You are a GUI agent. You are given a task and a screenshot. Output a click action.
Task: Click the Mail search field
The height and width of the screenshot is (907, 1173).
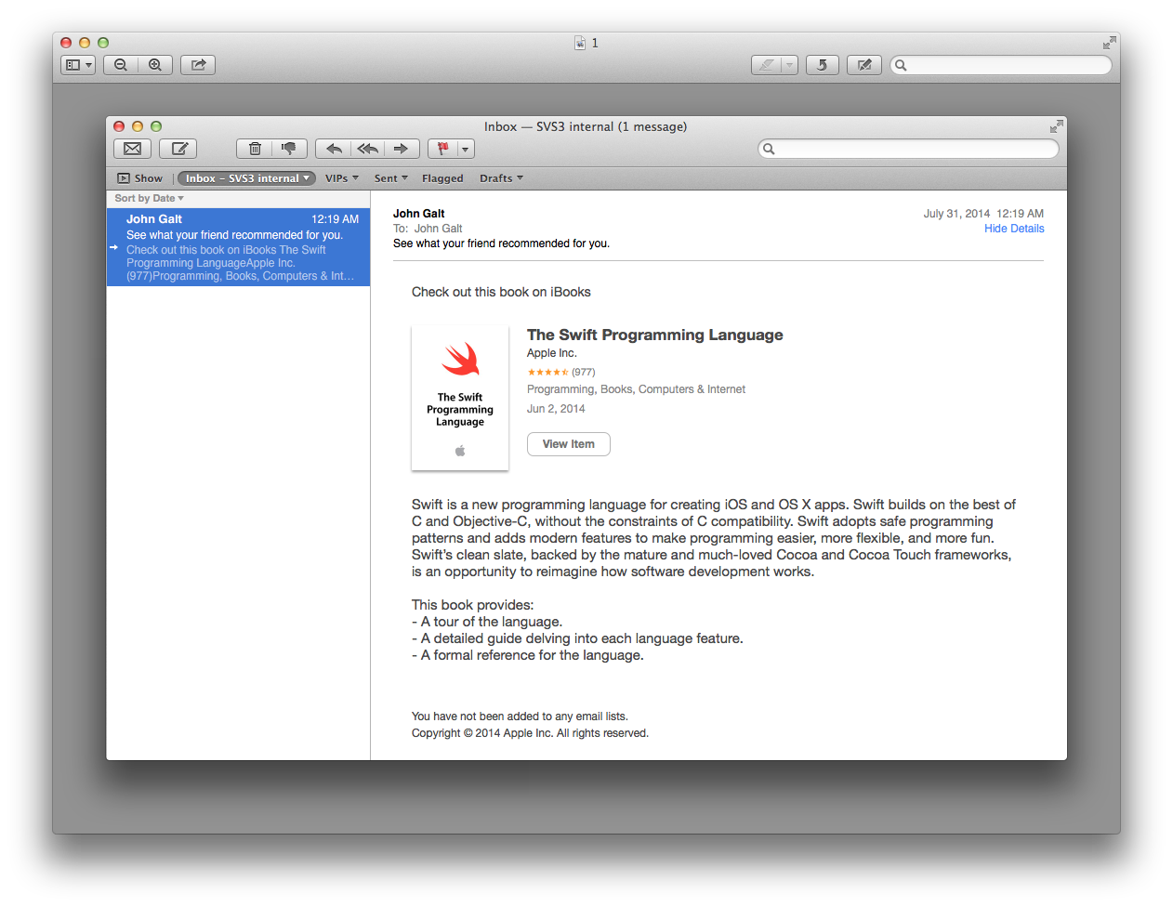click(909, 149)
